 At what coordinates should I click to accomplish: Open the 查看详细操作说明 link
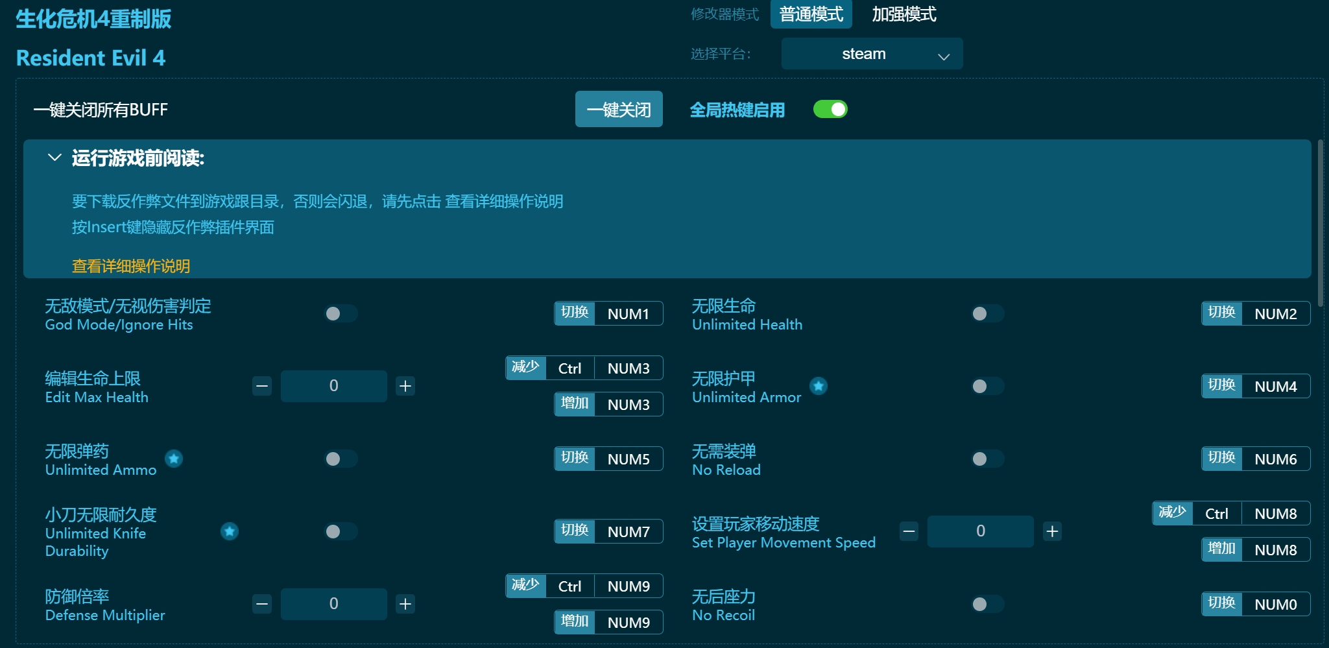coord(131,266)
